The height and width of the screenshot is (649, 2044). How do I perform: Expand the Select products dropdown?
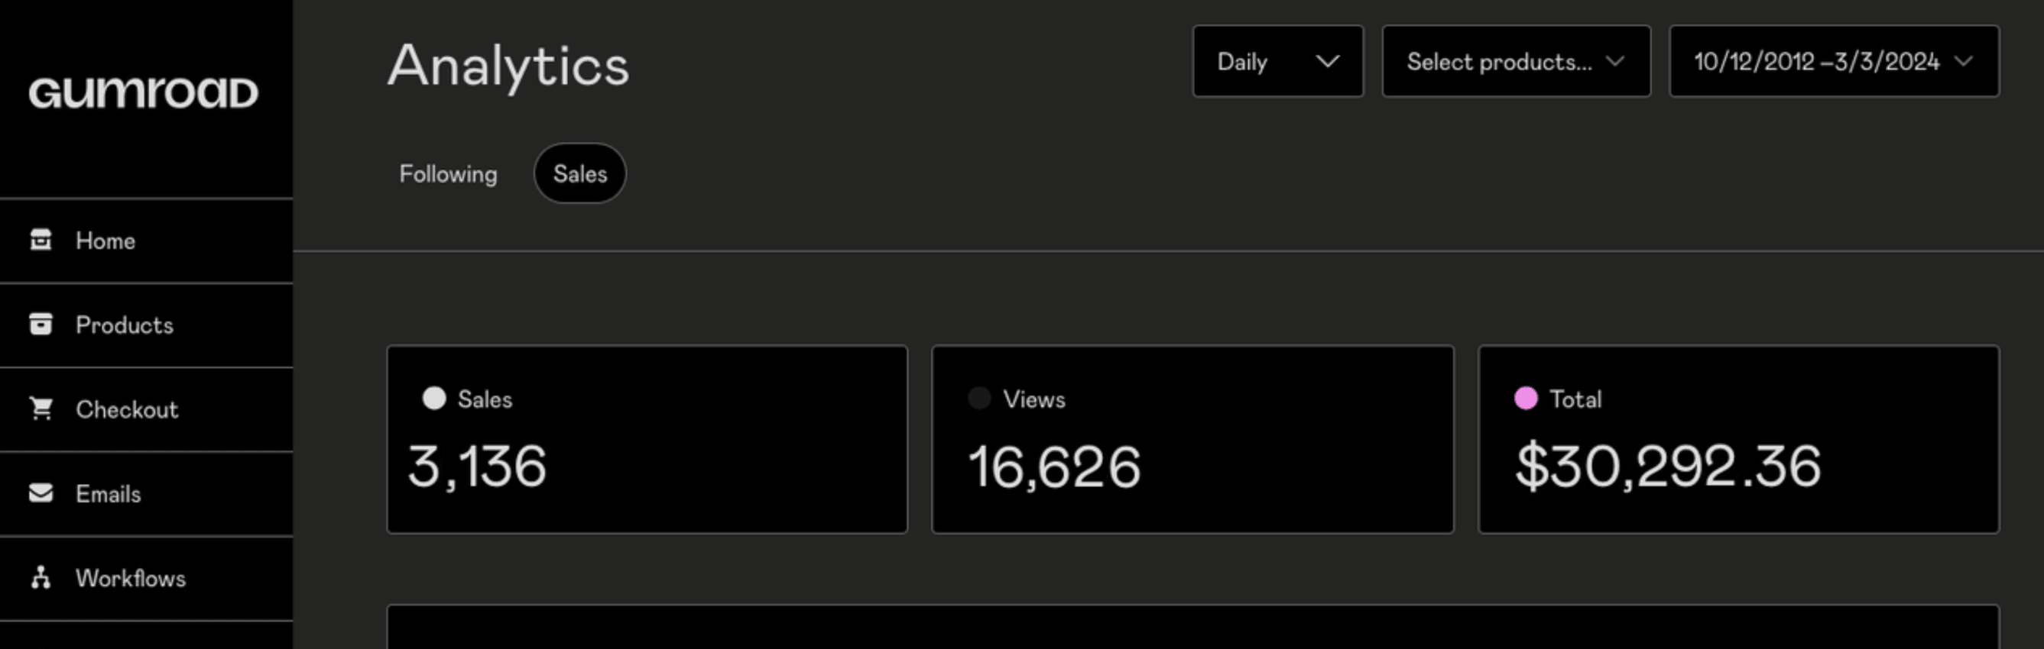point(1516,62)
